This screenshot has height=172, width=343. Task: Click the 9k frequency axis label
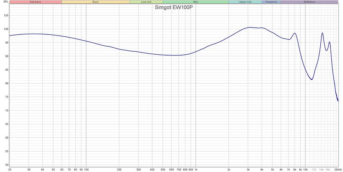300,170
